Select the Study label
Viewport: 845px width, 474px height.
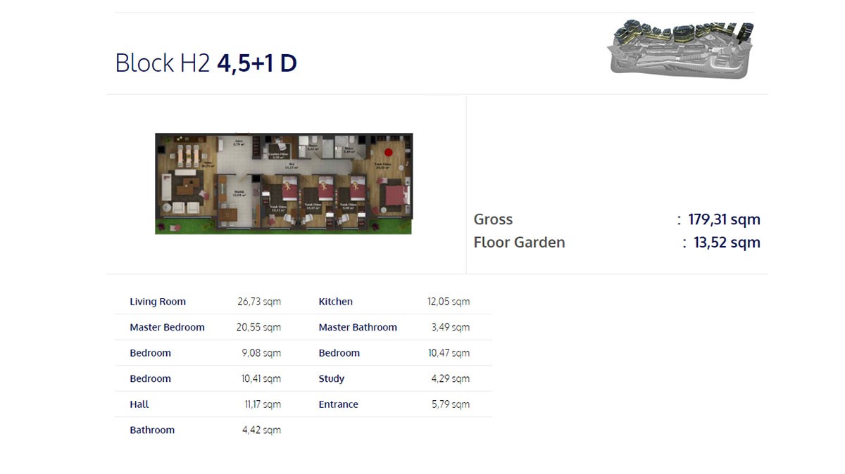pyautogui.click(x=332, y=378)
